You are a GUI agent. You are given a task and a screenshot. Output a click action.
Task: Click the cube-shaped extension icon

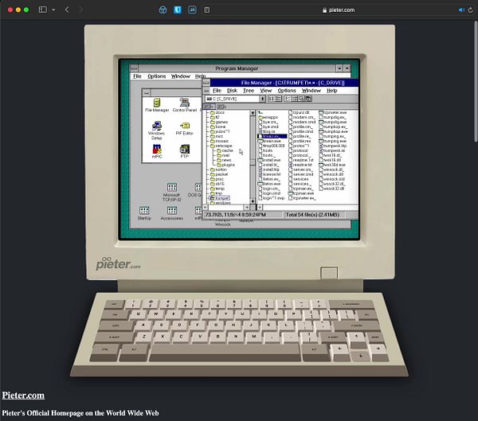coord(163,10)
